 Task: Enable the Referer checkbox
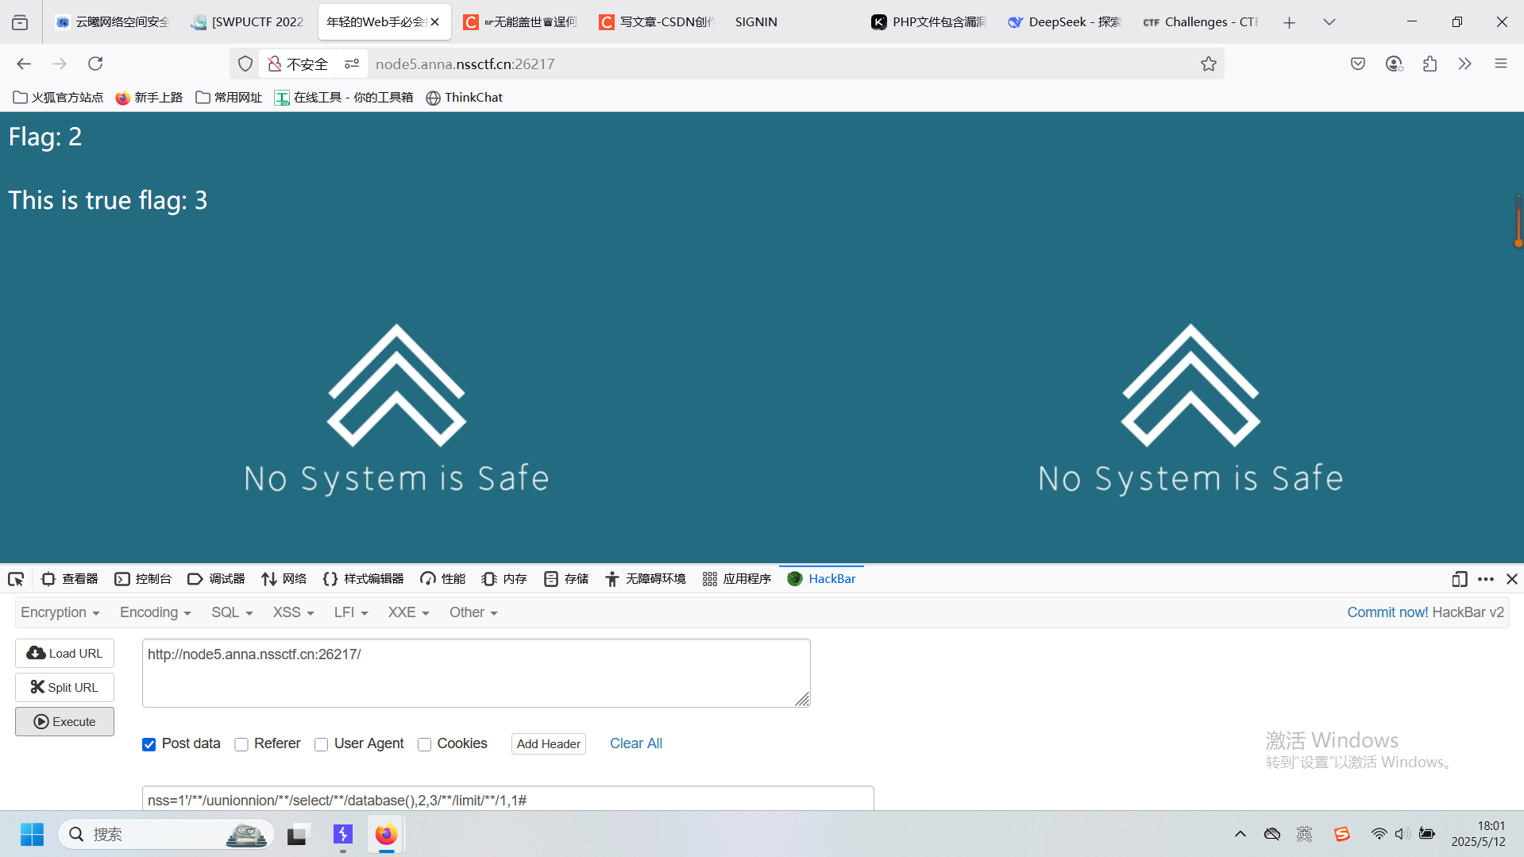tap(241, 744)
